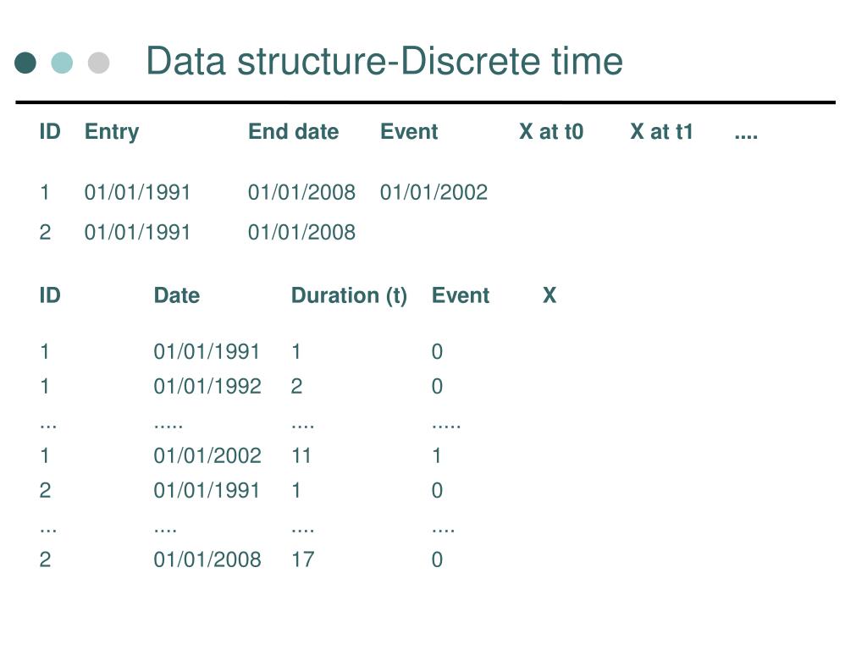Click the duration value 11
The height and width of the screenshot is (650, 867).
click(301, 456)
